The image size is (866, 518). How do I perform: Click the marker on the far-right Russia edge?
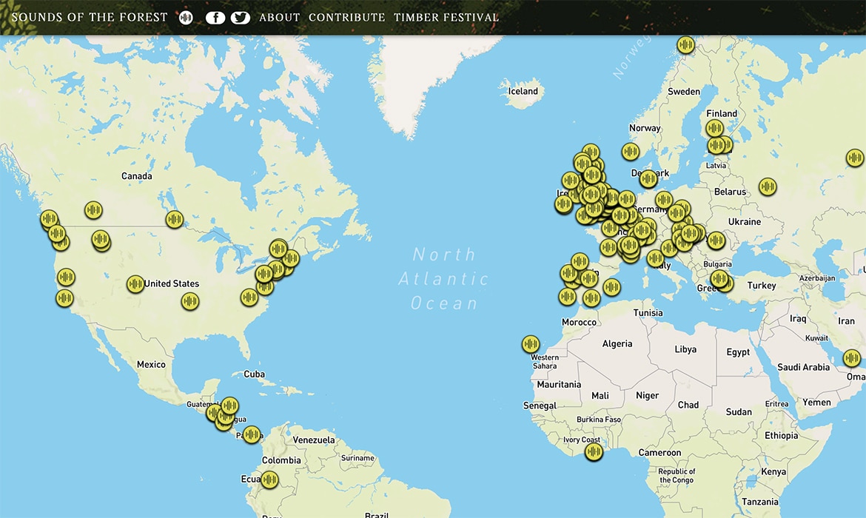(x=855, y=158)
